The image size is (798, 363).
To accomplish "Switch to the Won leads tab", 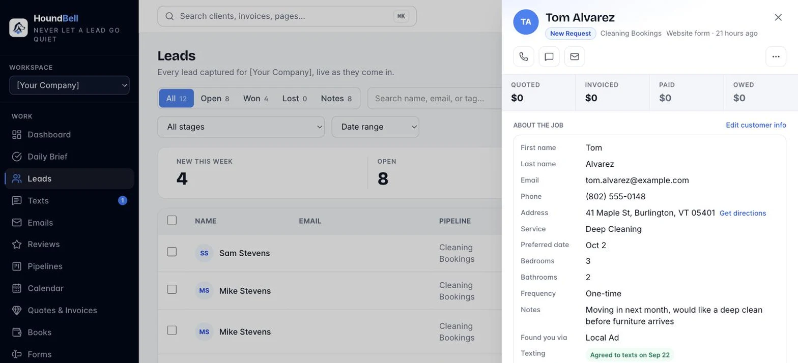I will pos(255,98).
